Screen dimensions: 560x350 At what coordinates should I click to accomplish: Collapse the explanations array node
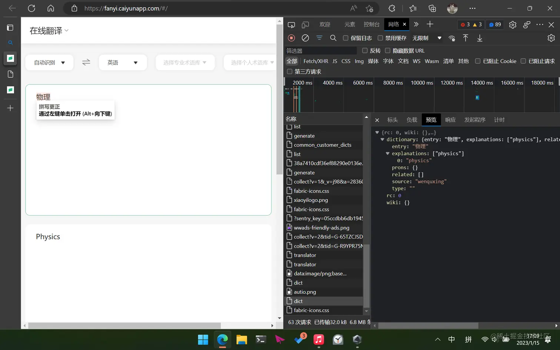(388, 153)
